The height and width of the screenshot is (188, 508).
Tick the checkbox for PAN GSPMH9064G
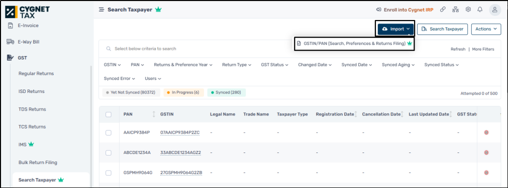click(x=109, y=172)
